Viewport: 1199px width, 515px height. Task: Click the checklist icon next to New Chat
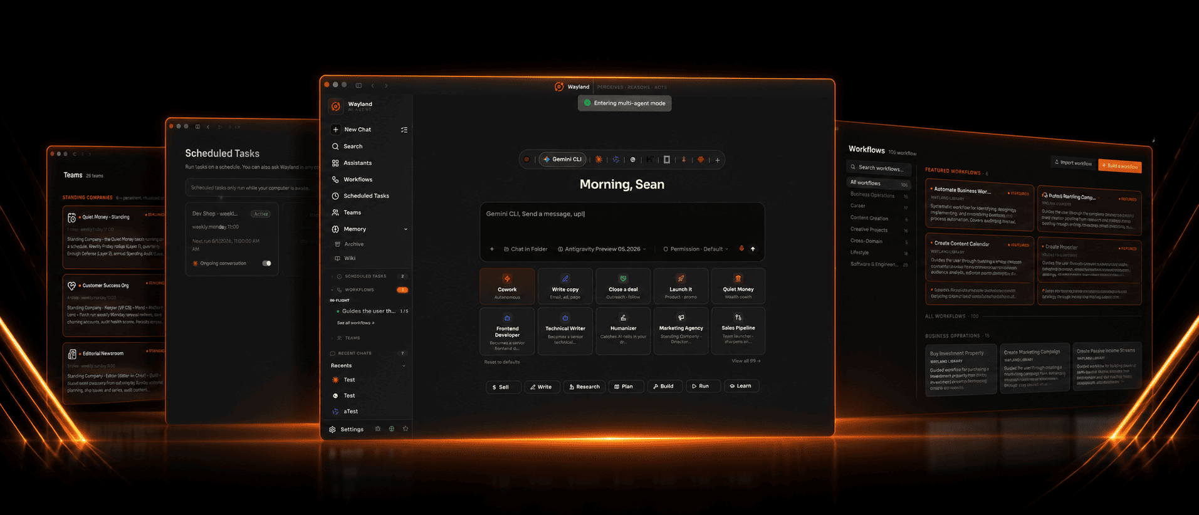pyautogui.click(x=404, y=130)
